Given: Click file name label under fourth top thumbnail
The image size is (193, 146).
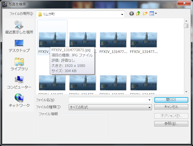Looking at the screenshot, I should point(144,52).
